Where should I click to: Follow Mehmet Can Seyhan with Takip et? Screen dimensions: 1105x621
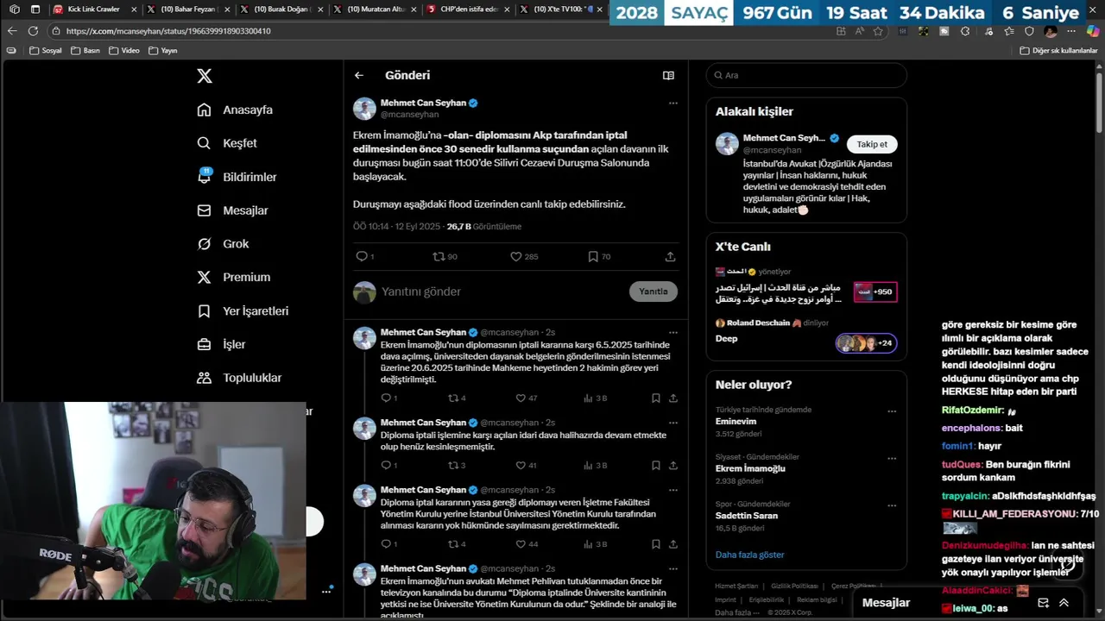point(872,144)
